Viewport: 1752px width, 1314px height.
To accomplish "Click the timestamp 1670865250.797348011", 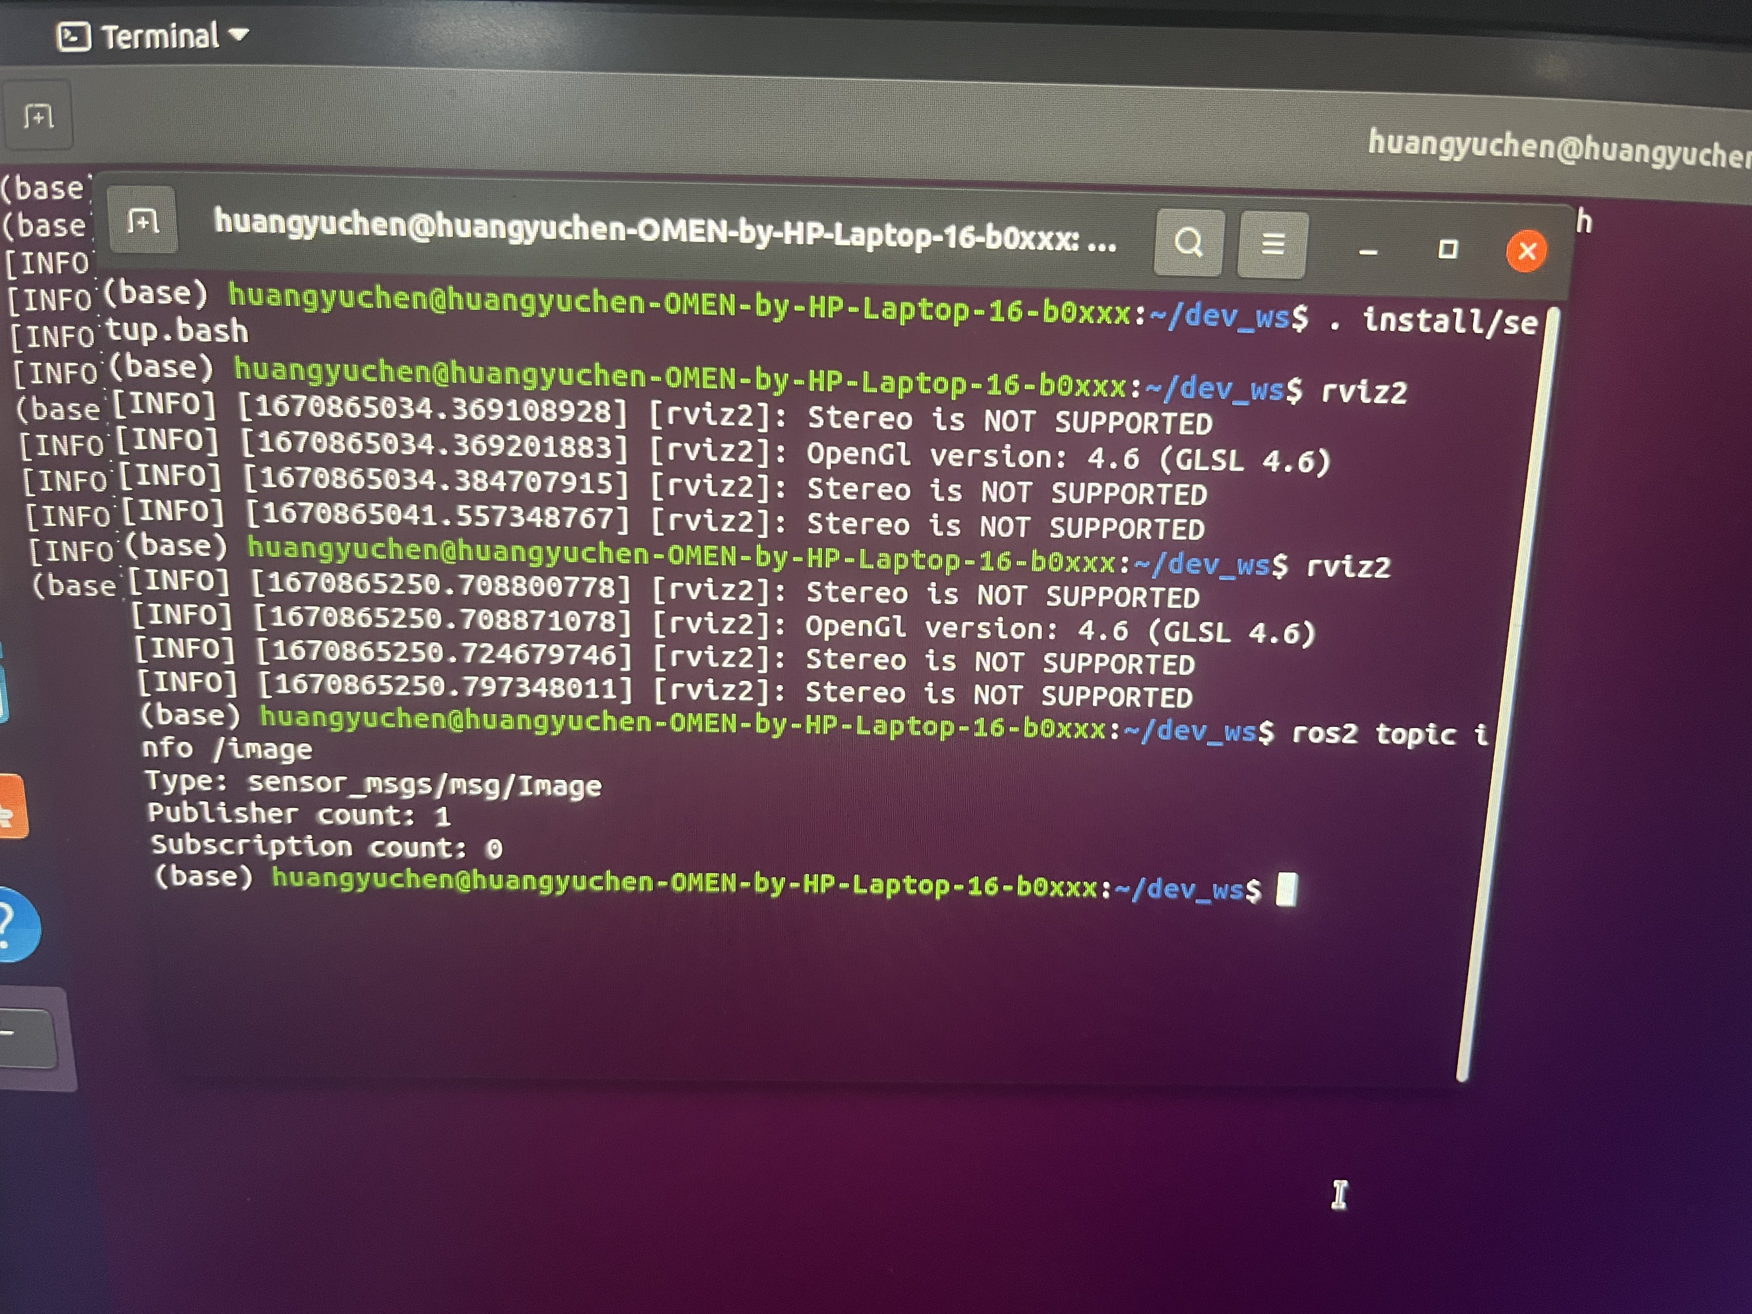I will tap(447, 685).
